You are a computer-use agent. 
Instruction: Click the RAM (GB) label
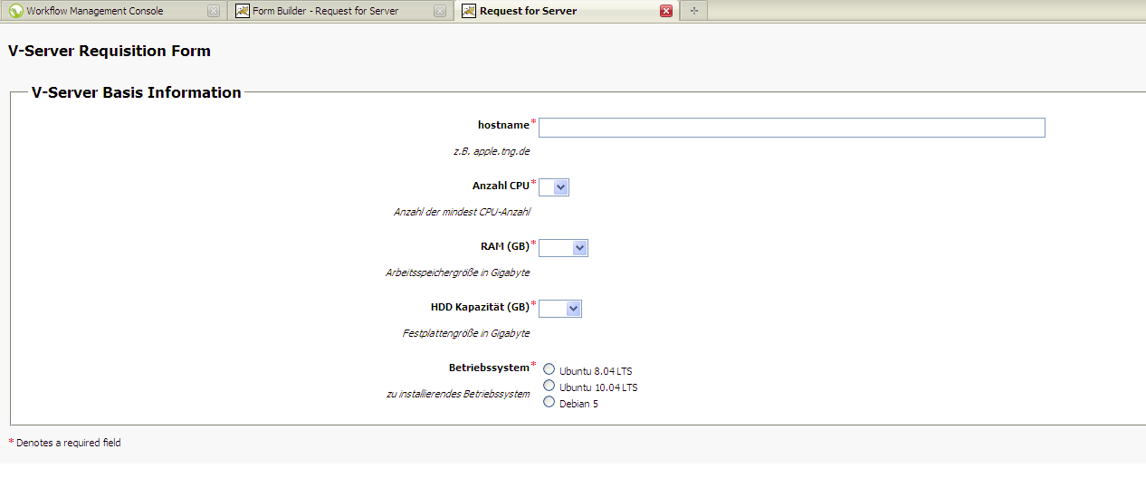[x=505, y=246]
